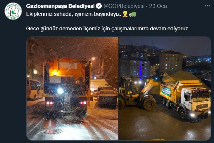This screenshot has height=143, width=214.
Task: Click the delivery truck emoji
Action: [132, 14]
